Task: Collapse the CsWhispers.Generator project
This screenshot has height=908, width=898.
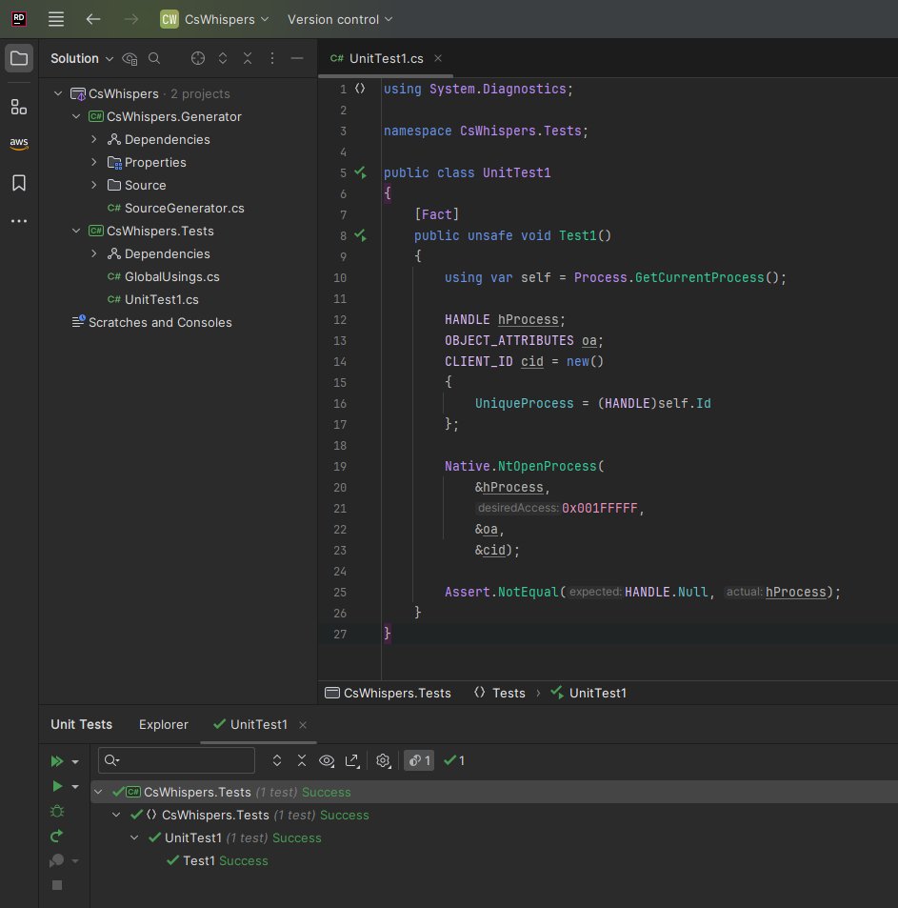Action: pyautogui.click(x=76, y=116)
